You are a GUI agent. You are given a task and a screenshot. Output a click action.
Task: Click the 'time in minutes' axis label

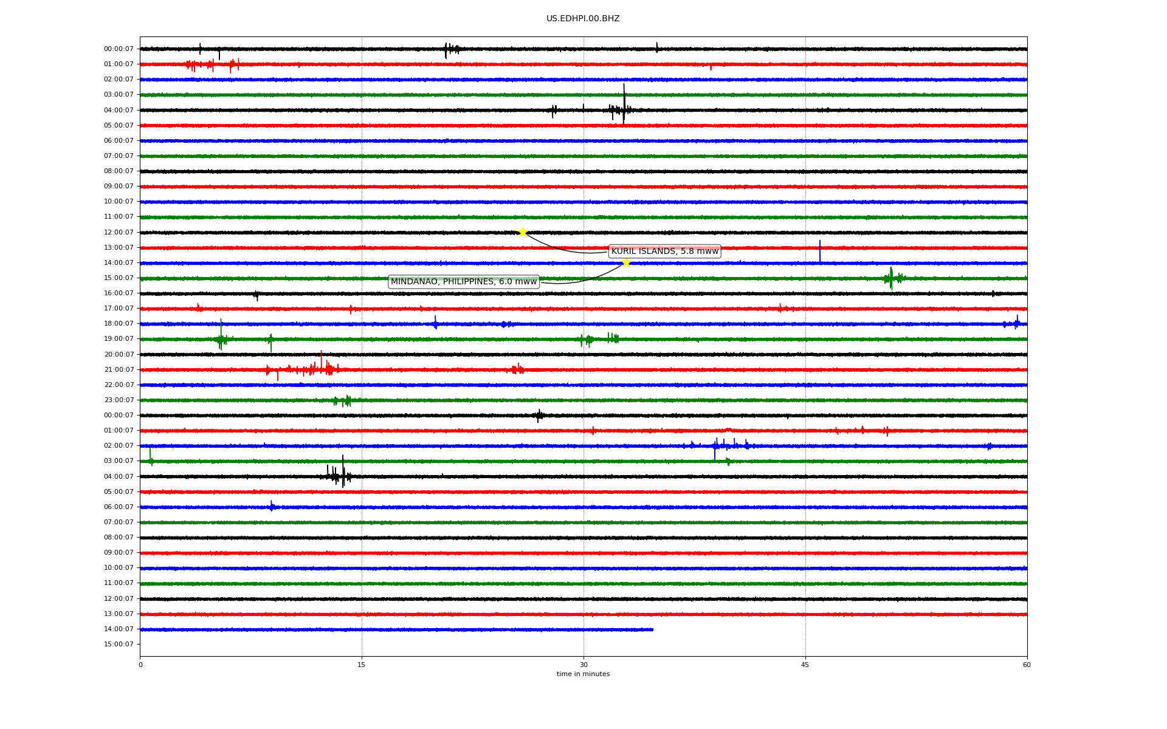(x=582, y=674)
